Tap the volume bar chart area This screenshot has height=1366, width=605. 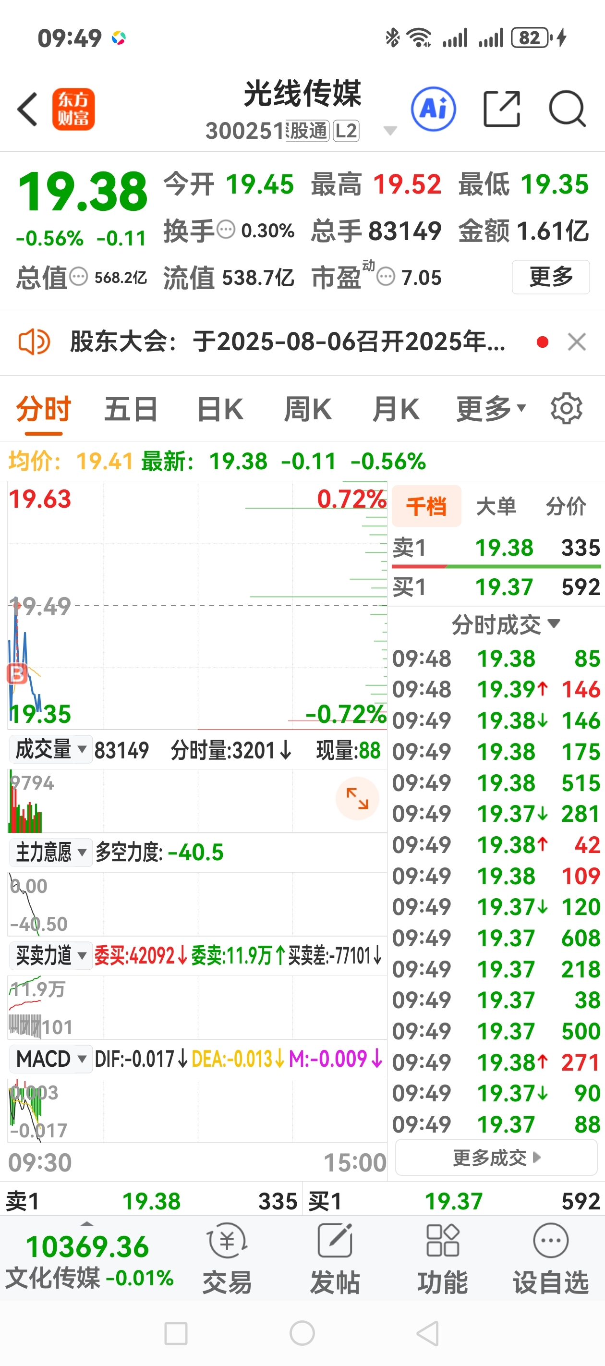pyautogui.click(x=197, y=800)
